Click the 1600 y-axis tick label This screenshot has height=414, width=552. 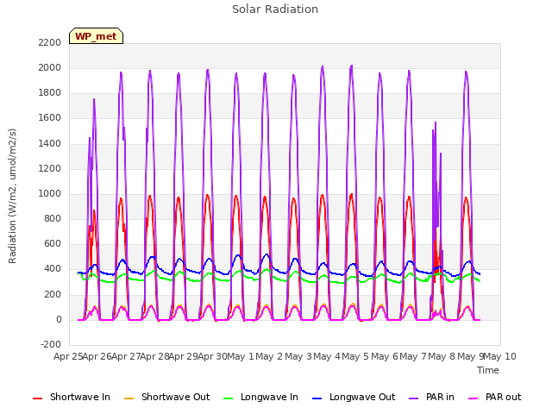coord(50,118)
